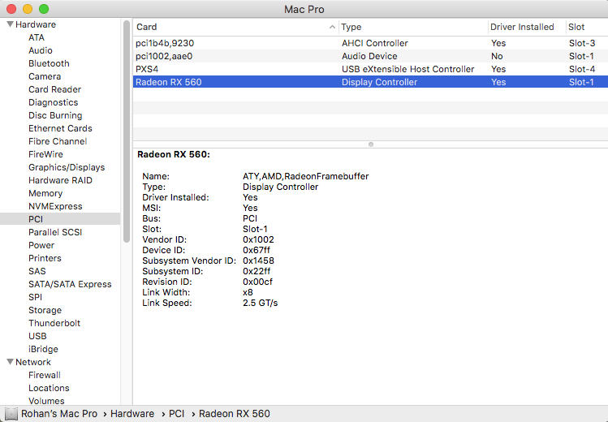
Task: Click the computer icon in path bar
Action: [11, 414]
